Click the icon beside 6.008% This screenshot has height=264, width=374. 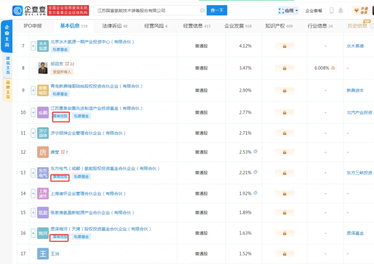pyautogui.click(x=333, y=68)
